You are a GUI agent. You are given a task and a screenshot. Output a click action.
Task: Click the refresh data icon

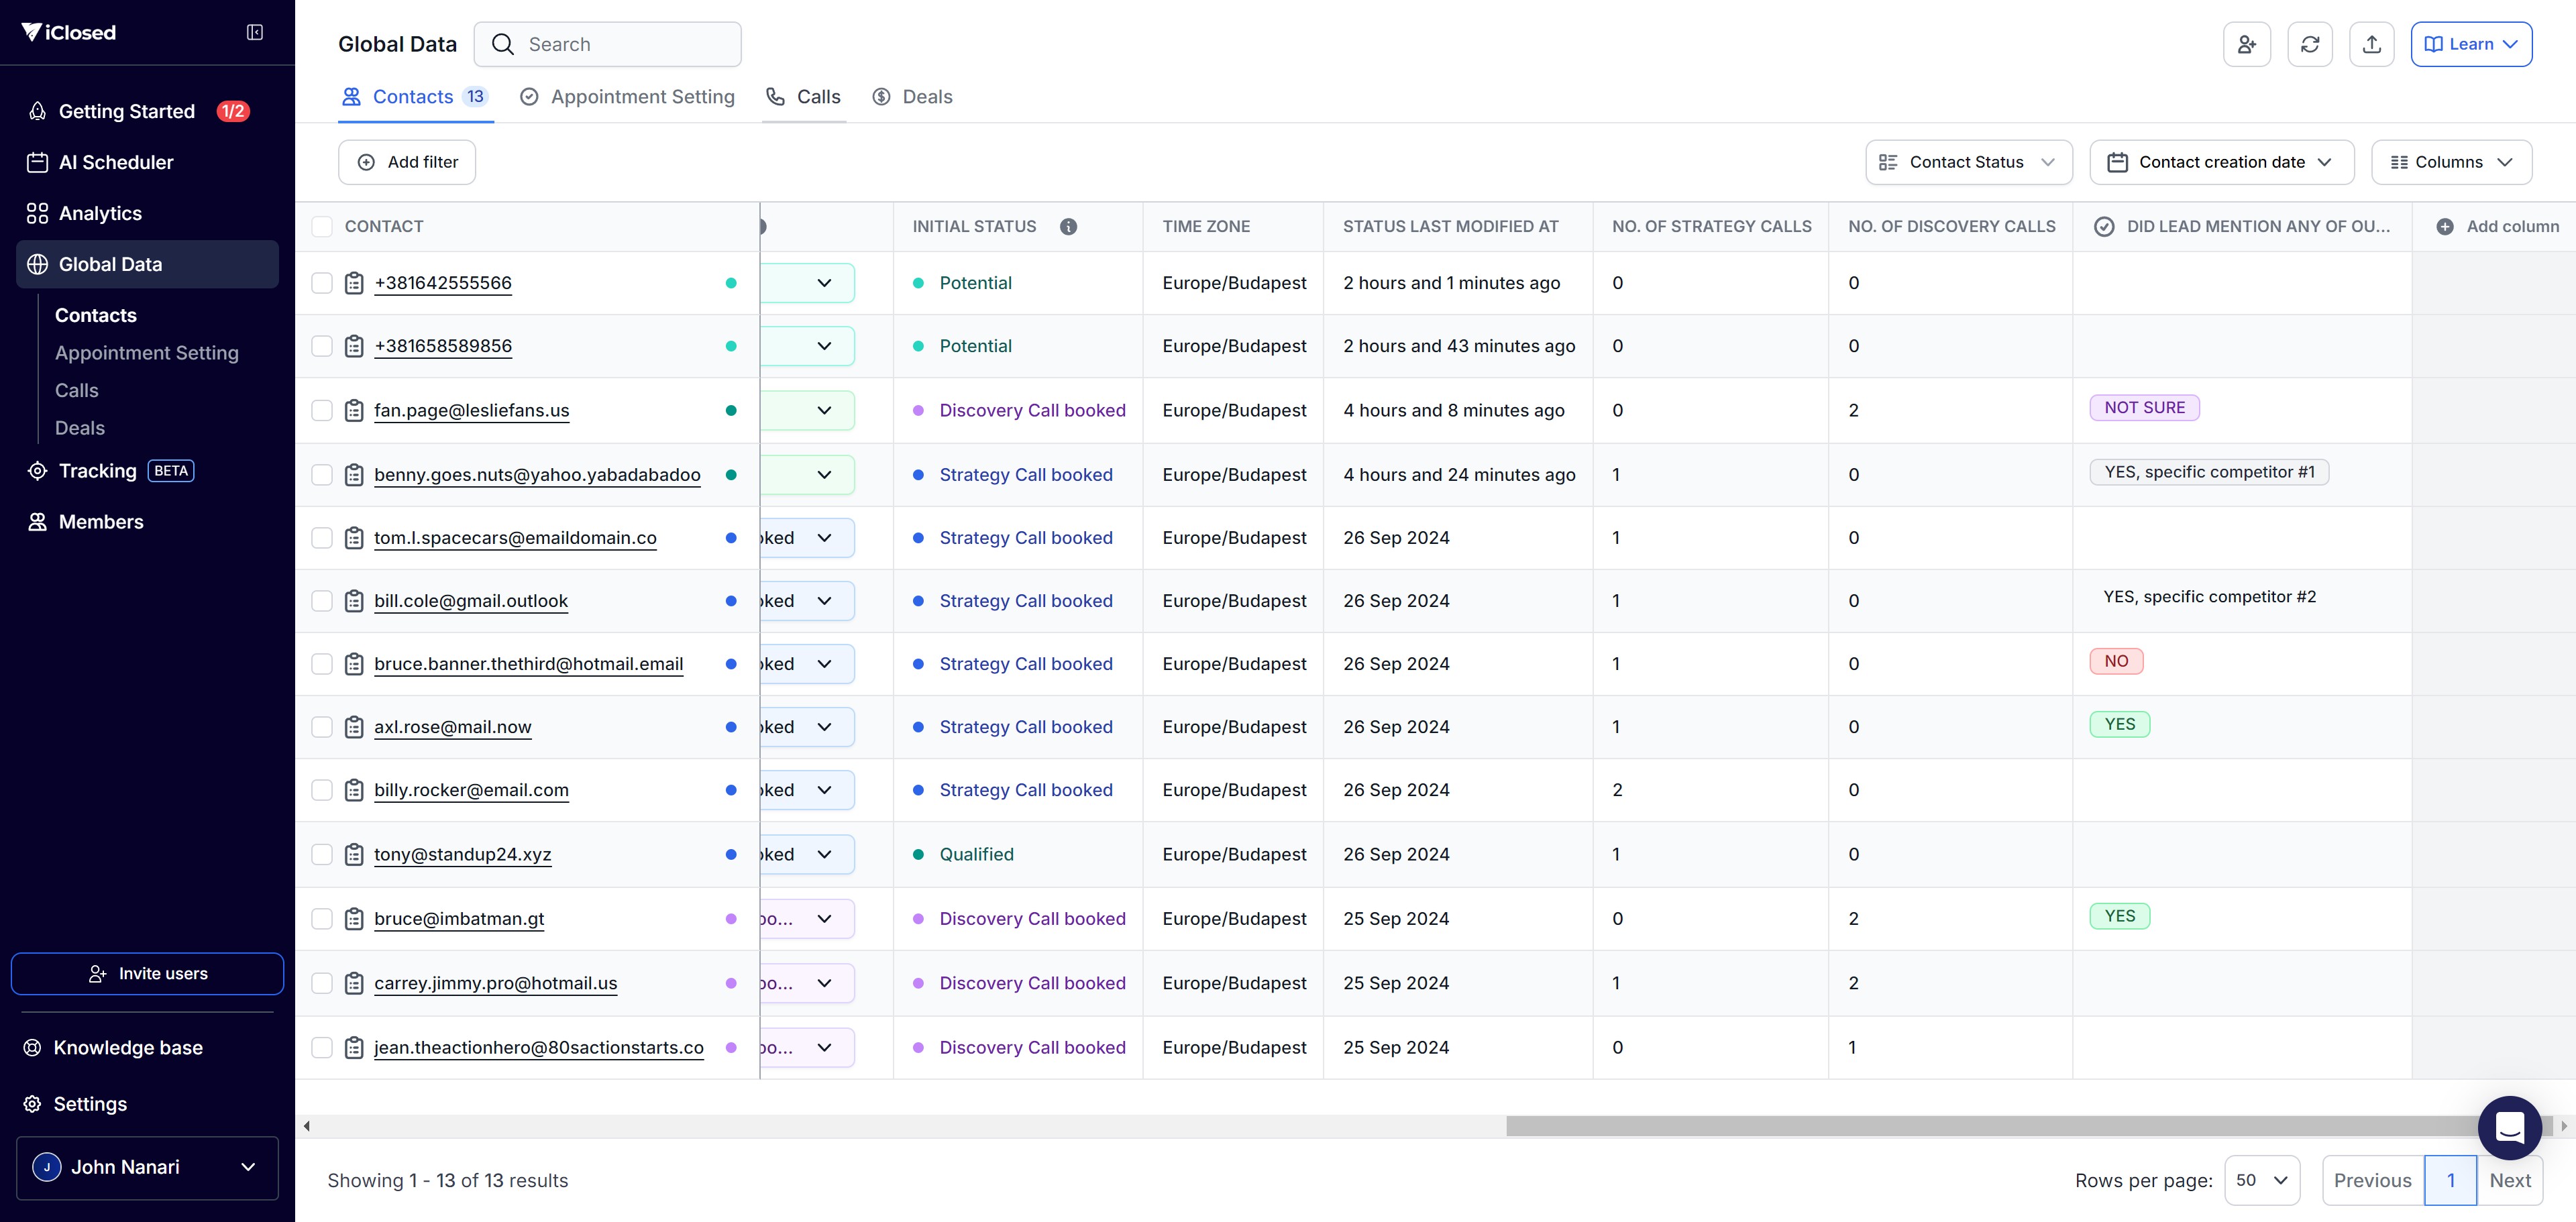coord(2309,44)
